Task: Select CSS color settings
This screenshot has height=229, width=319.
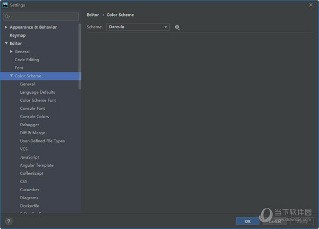Action: 23,181
